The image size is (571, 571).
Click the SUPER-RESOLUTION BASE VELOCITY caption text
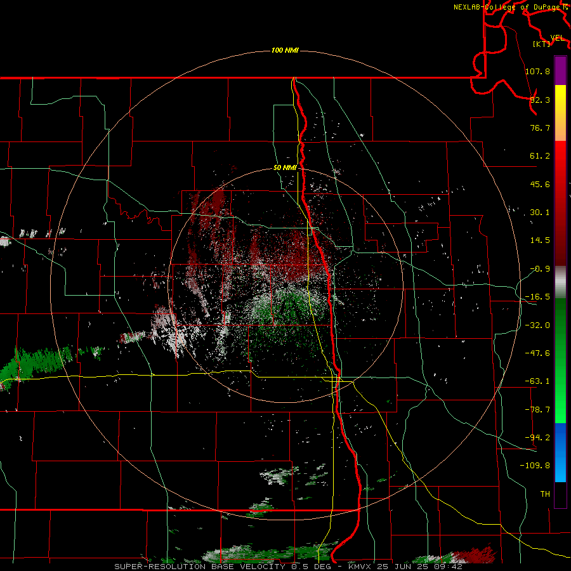(x=201, y=567)
